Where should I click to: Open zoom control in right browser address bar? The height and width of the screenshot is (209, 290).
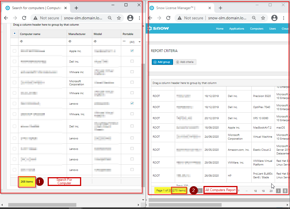(x=254, y=18)
